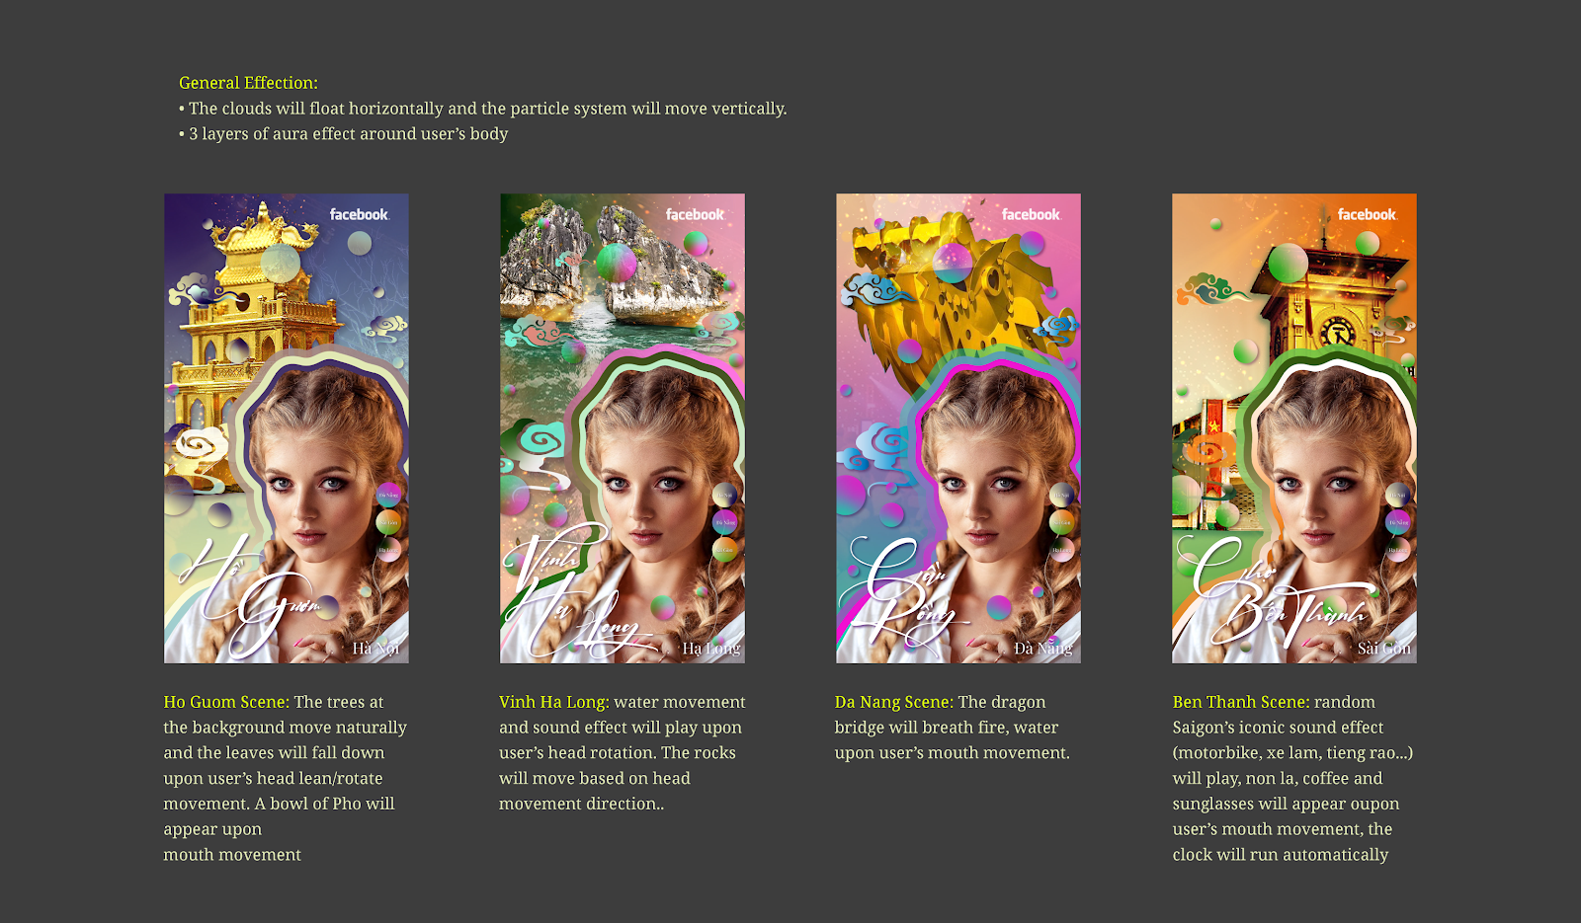Tap the Hạ Long circle in Hà Nội mockup
Image resolution: width=1581 pixels, height=923 pixels.
[x=388, y=550]
